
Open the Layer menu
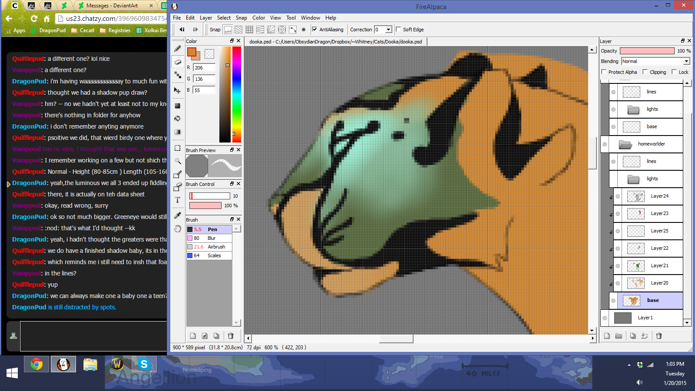point(206,18)
